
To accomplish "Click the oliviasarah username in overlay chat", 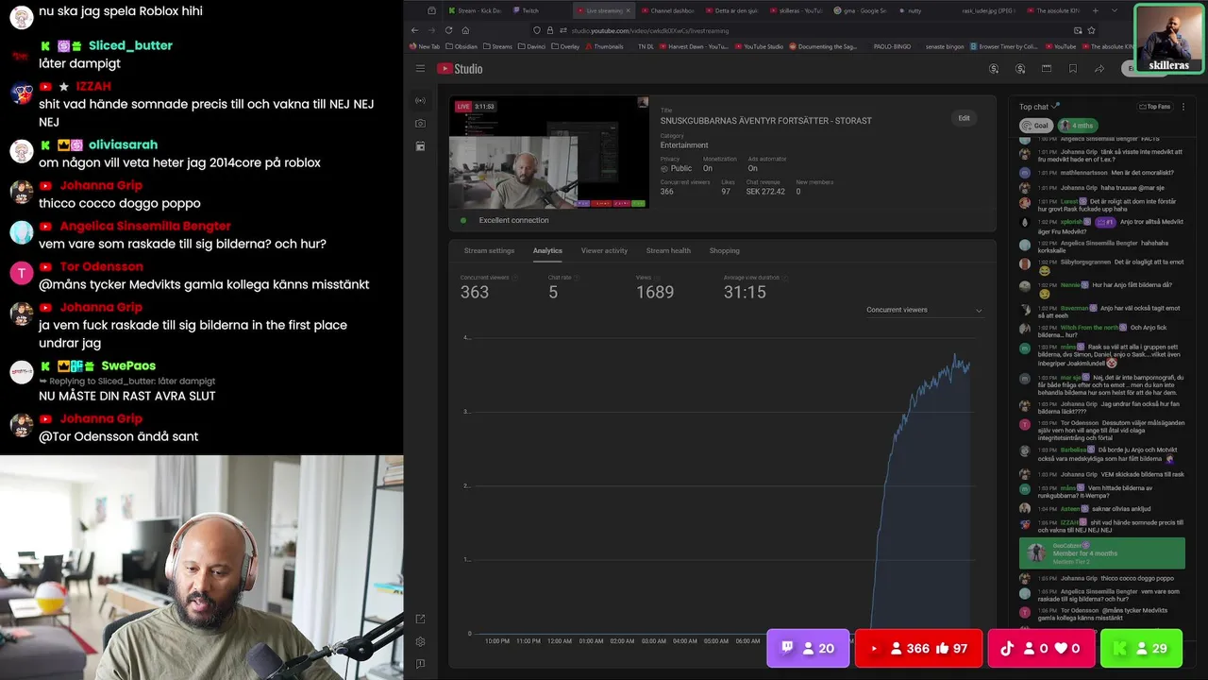I will click(x=123, y=144).
